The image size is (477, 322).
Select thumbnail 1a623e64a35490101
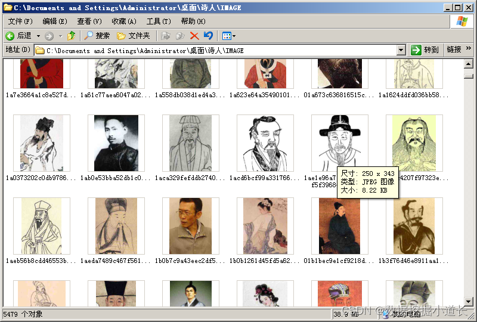pyautogui.click(x=265, y=74)
